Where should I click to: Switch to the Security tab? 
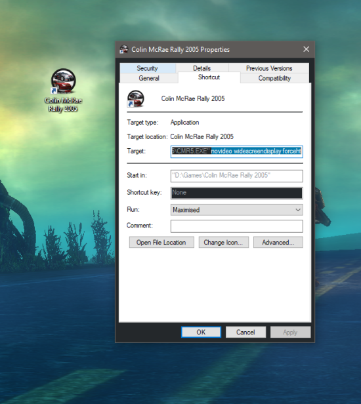click(x=148, y=68)
